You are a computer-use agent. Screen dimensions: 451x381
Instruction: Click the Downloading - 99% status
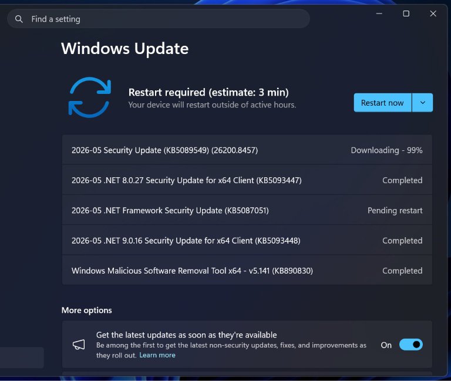click(386, 150)
